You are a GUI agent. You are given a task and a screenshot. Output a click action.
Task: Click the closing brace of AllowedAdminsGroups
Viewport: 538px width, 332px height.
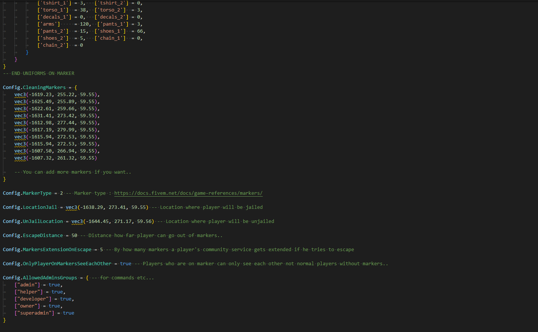coord(4,320)
